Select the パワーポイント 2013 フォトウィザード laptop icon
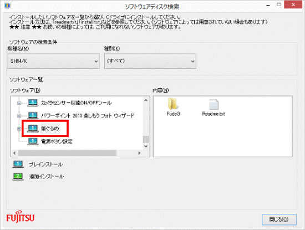 tap(33, 116)
